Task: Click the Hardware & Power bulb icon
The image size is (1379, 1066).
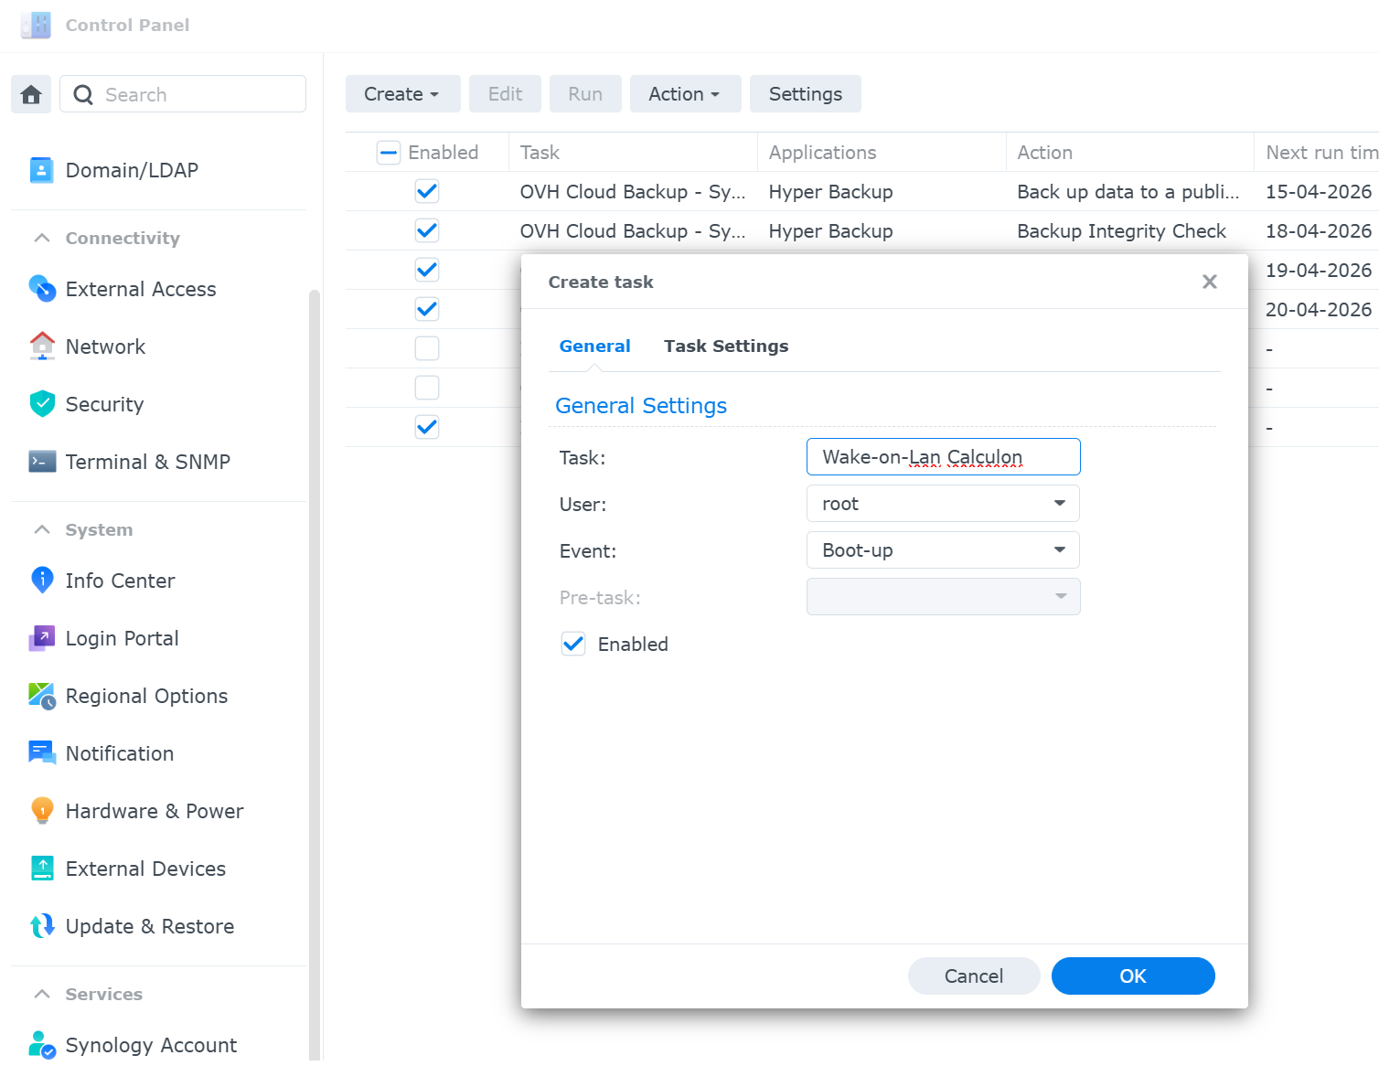Action: [x=42, y=811]
